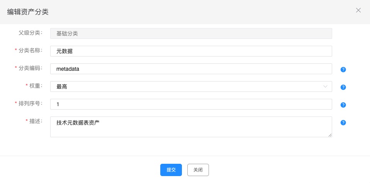370x183 pixels.
Task: Click the 排列序号 input field
Action: pos(191,104)
